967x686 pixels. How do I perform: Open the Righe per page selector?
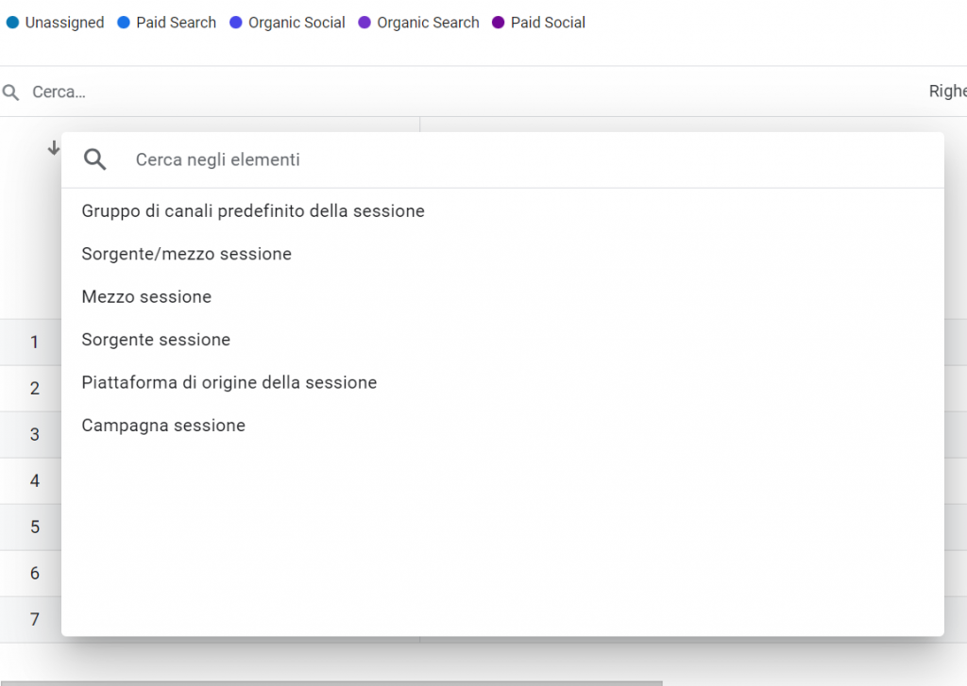pos(947,92)
